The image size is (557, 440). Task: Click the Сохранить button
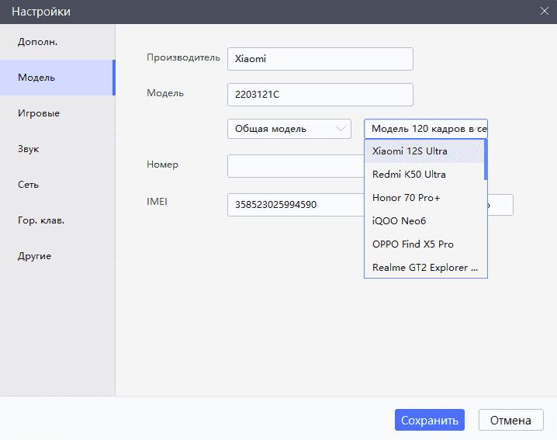coord(429,420)
